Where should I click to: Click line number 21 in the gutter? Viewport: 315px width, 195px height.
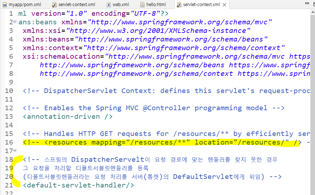9,185
